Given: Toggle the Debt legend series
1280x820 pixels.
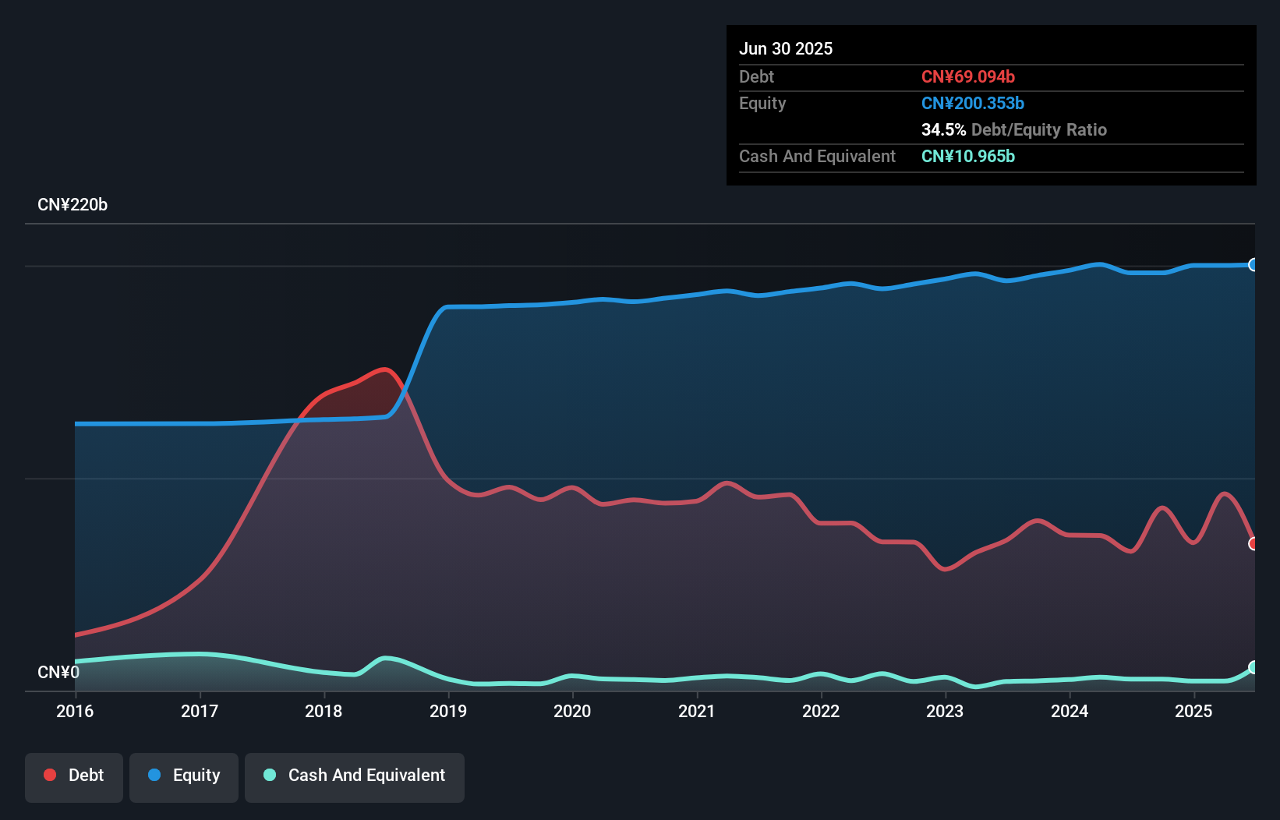Looking at the screenshot, I should [x=74, y=777].
